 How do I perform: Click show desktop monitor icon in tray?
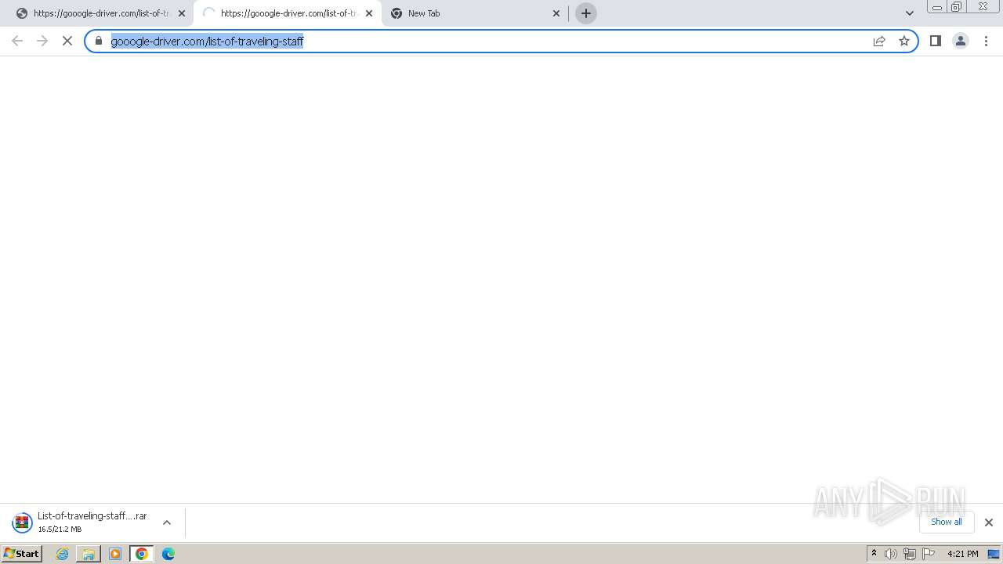coord(994,554)
